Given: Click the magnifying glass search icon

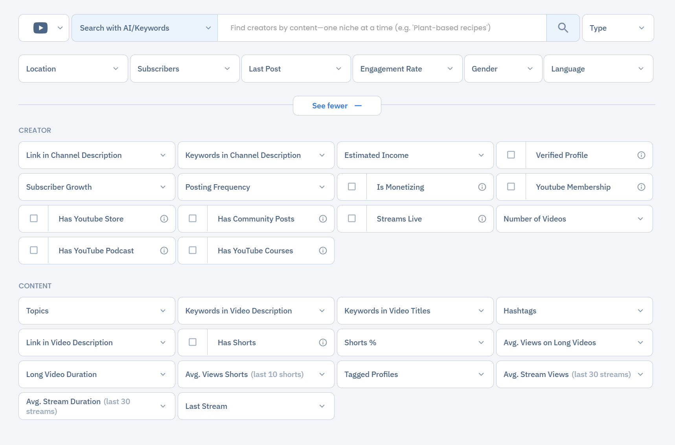Looking at the screenshot, I should [563, 28].
